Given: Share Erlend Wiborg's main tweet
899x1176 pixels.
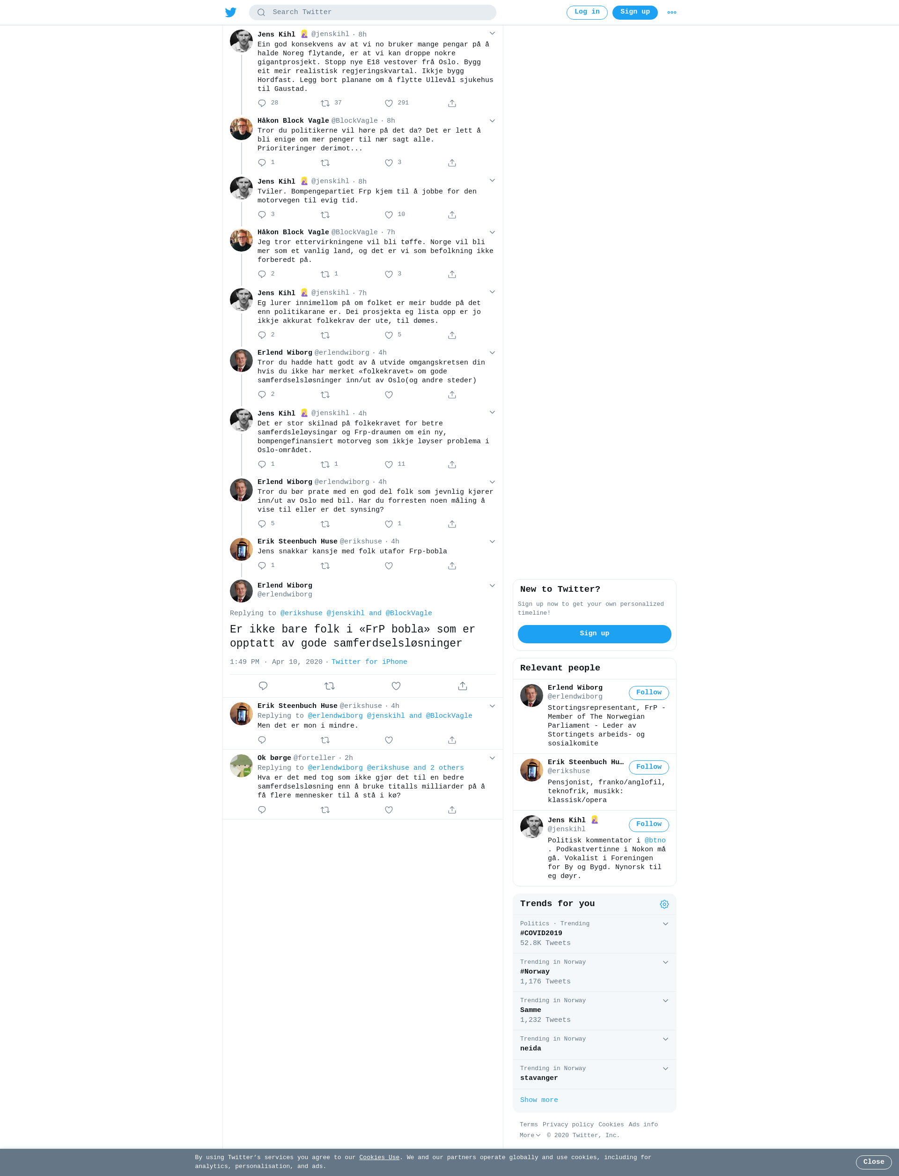Looking at the screenshot, I should (x=462, y=686).
